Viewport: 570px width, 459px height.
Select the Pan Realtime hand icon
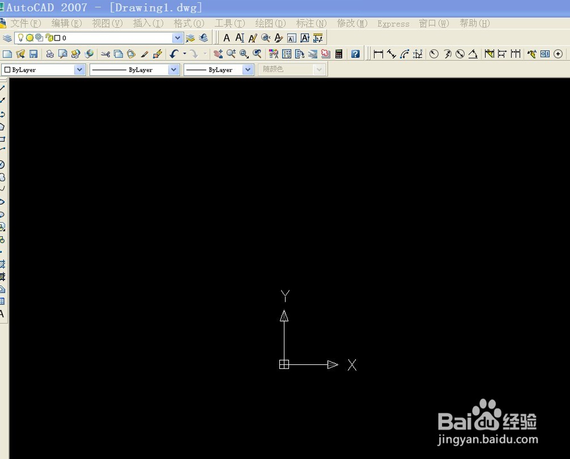218,54
